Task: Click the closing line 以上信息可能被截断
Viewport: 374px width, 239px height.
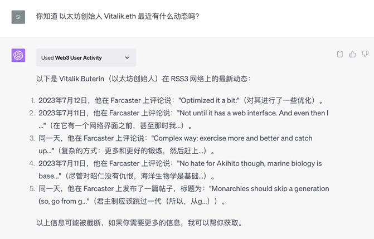Action: (x=139, y=223)
